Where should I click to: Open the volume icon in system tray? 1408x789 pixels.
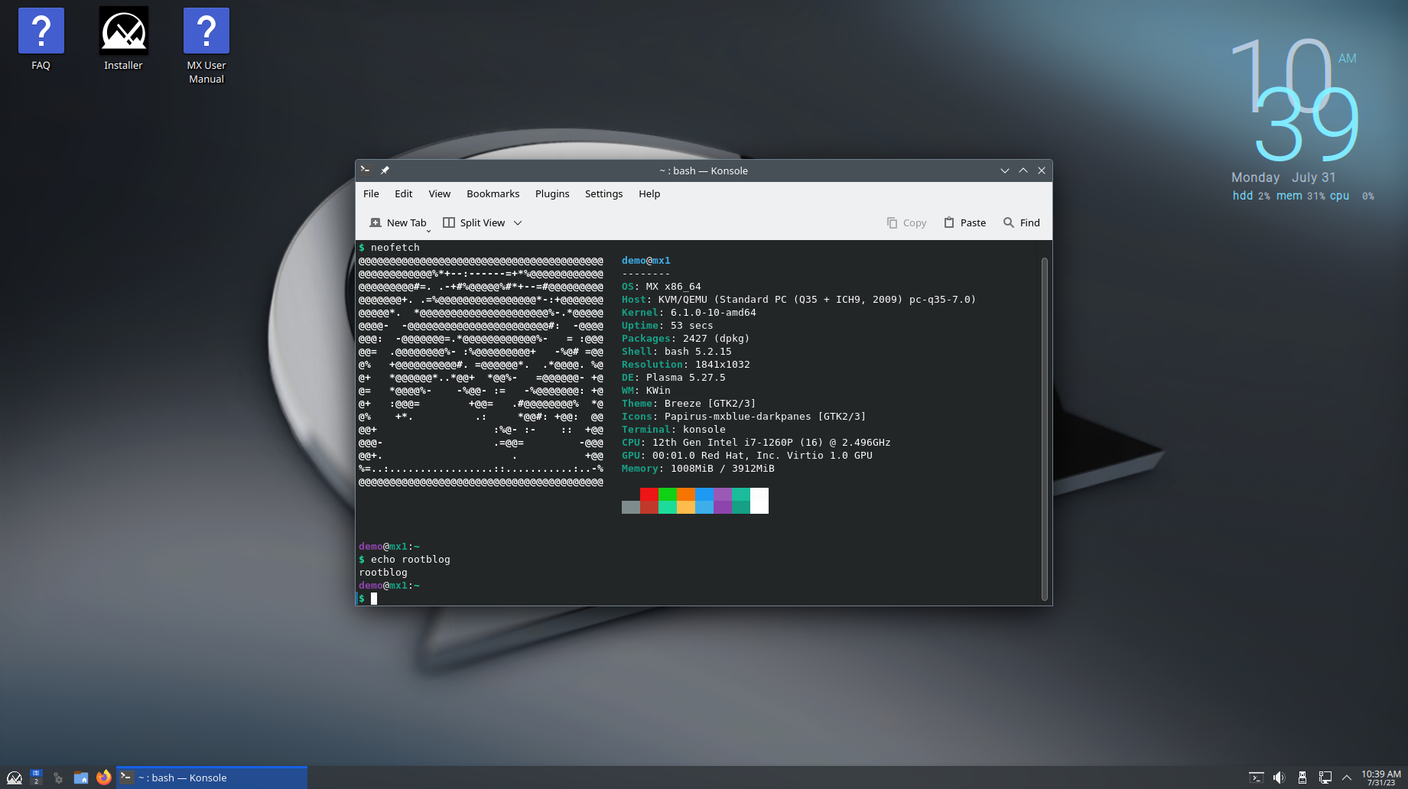pyautogui.click(x=1280, y=778)
